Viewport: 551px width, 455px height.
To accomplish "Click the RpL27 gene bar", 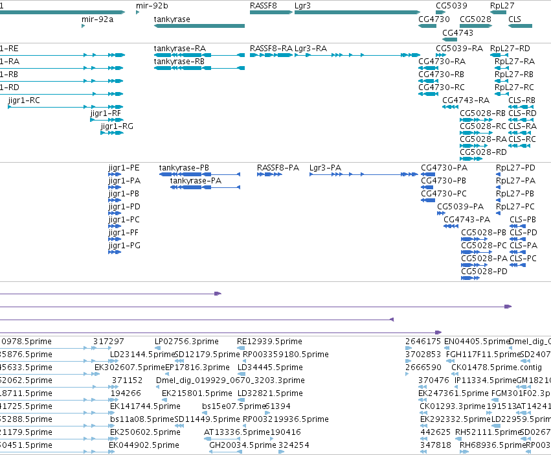I will (x=499, y=13).
